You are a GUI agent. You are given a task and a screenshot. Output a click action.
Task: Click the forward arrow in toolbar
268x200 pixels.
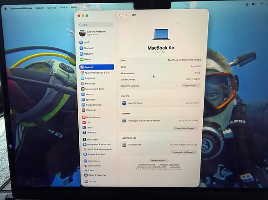pyautogui.click(x=126, y=15)
